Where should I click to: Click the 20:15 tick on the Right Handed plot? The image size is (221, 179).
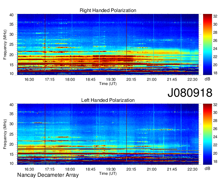pos(131,79)
